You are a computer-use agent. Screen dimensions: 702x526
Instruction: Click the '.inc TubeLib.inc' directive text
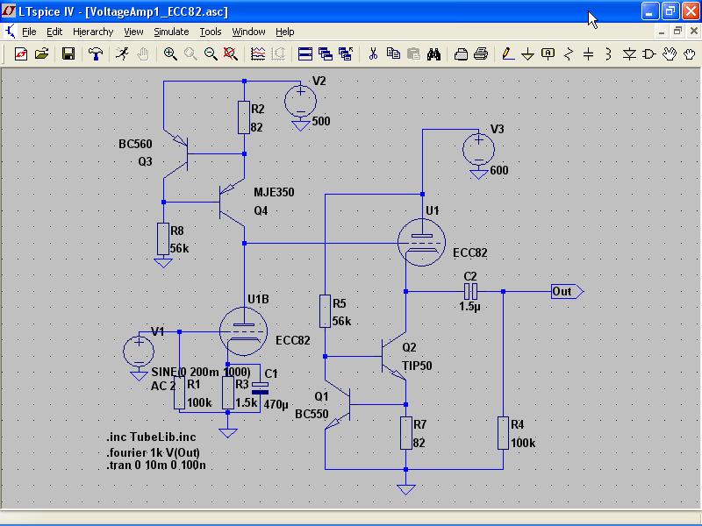pos(151,437)
